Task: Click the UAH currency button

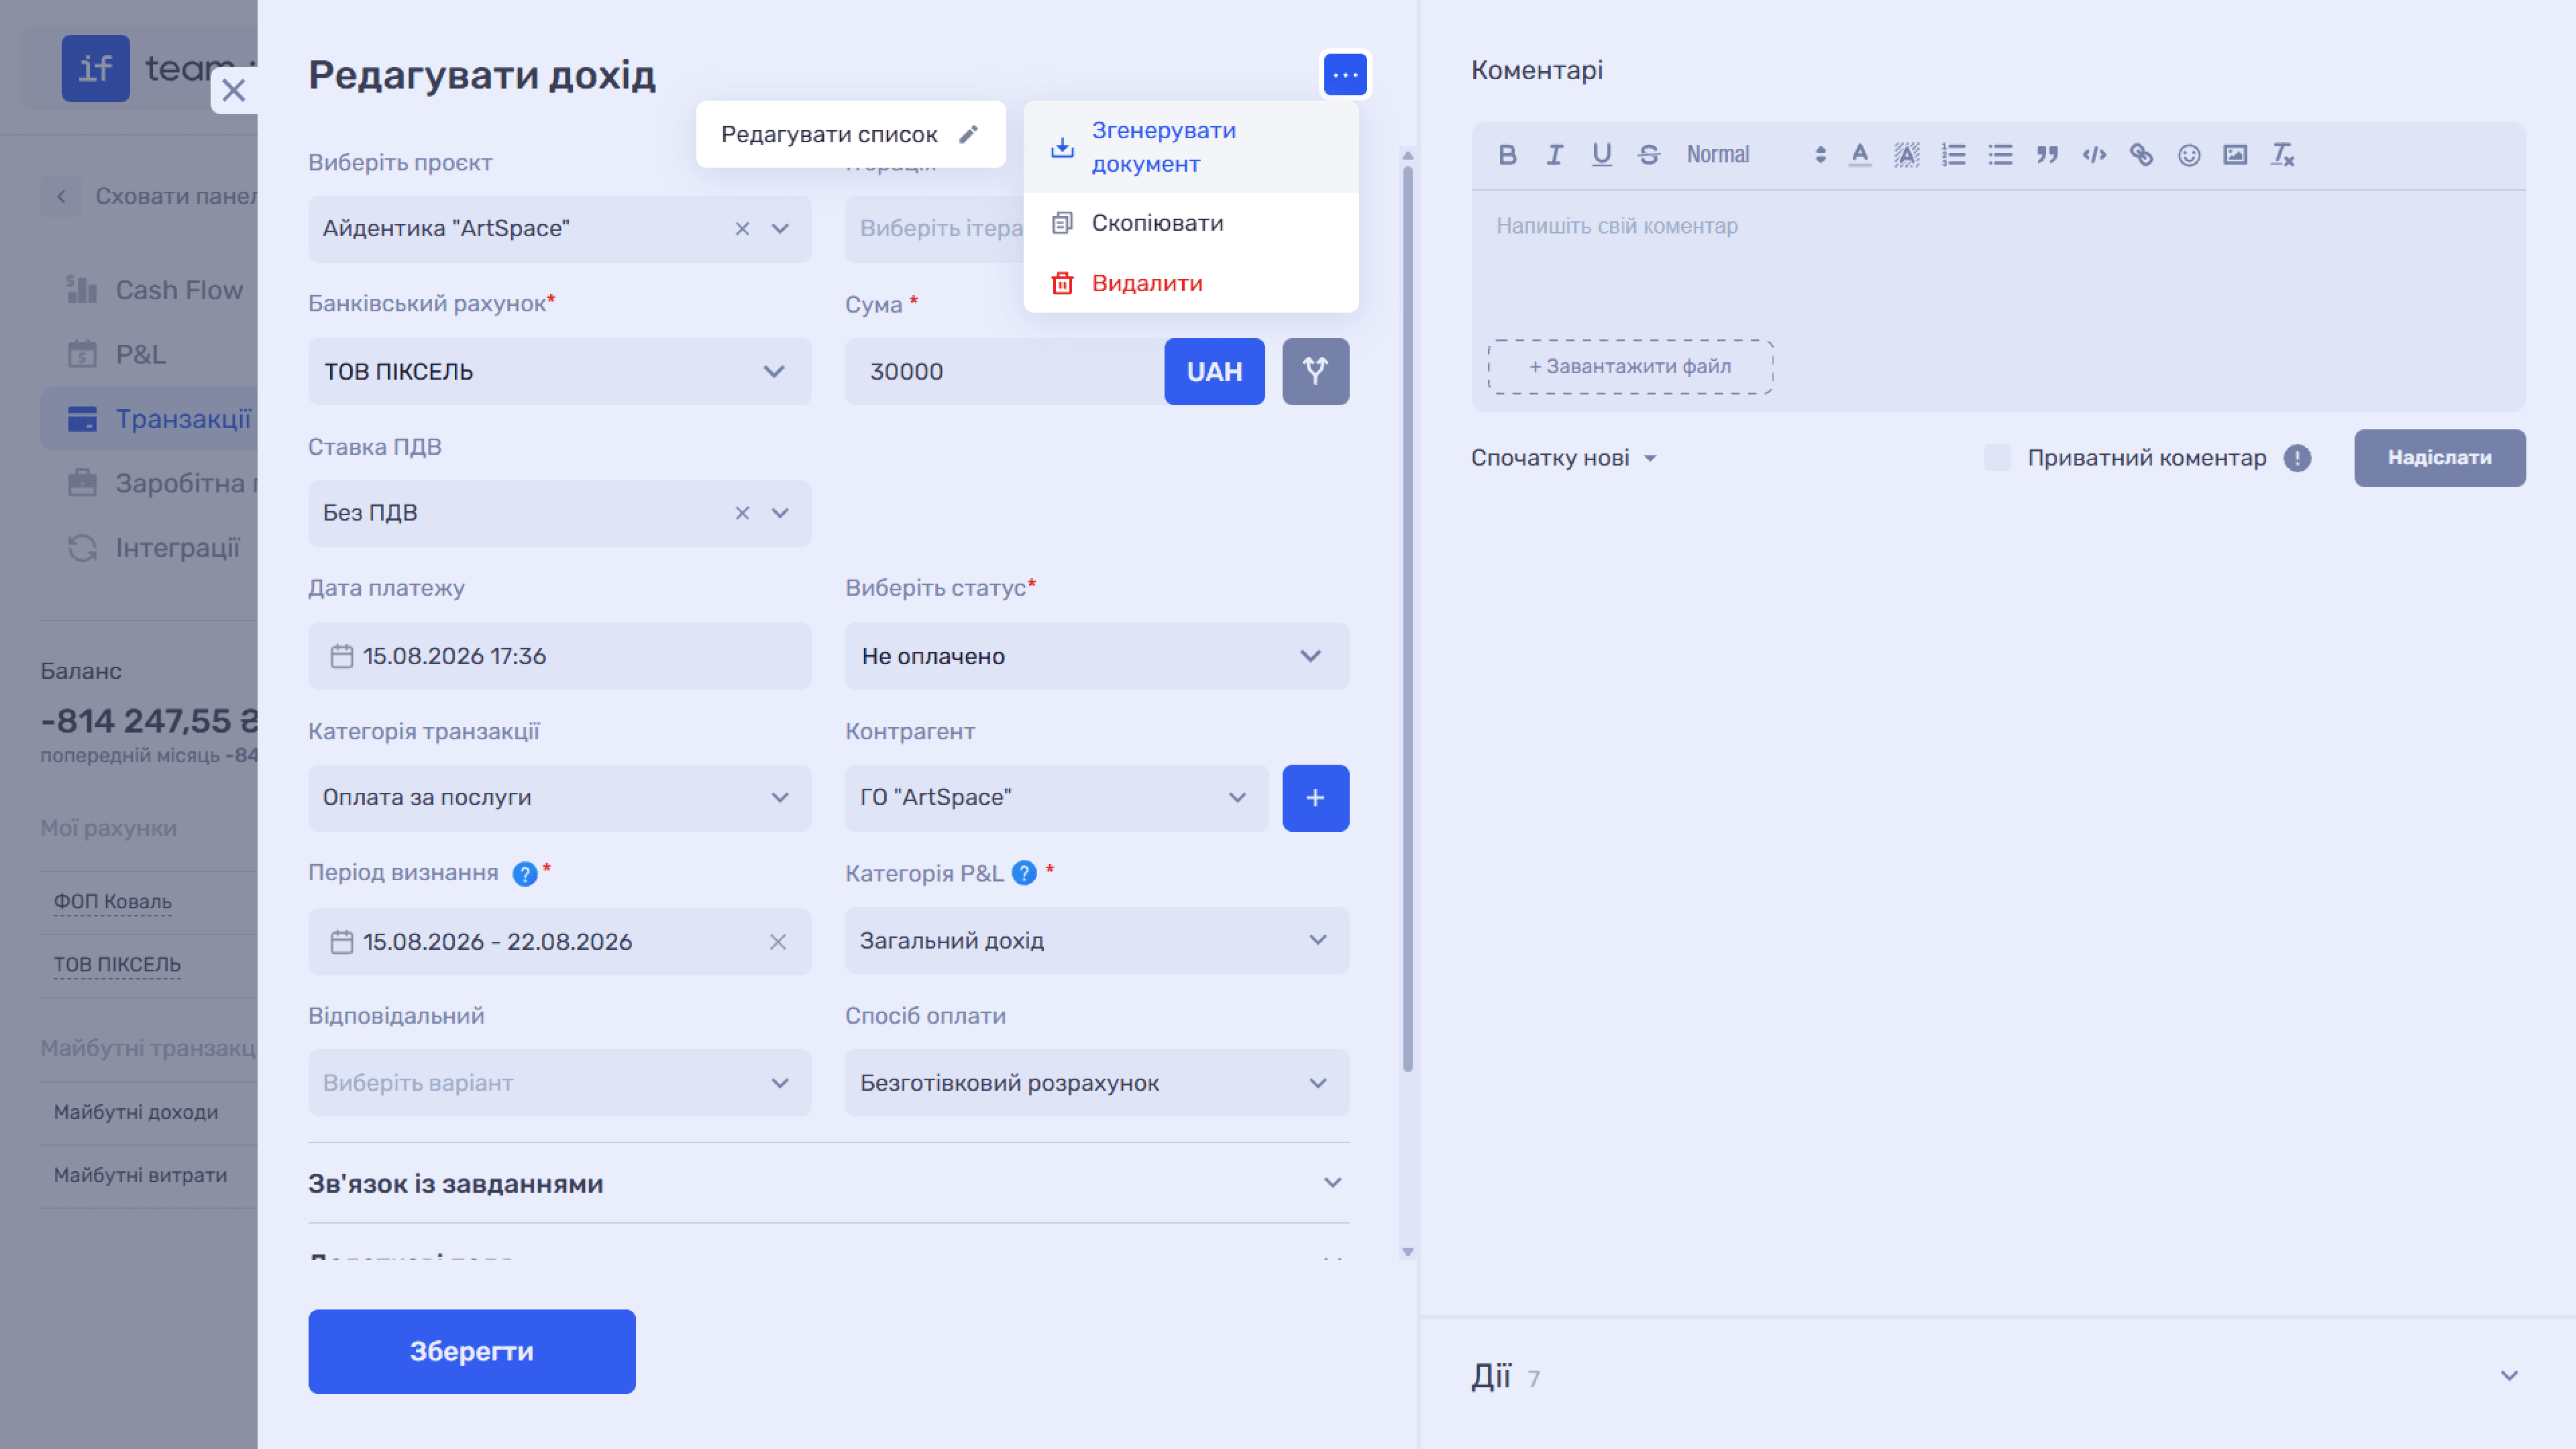Action: tap(1214, 371)
